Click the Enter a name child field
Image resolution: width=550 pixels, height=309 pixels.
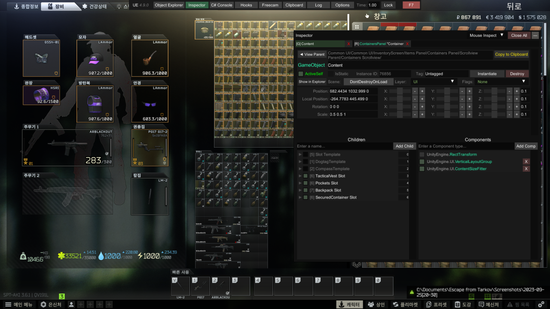click(345, 146)
